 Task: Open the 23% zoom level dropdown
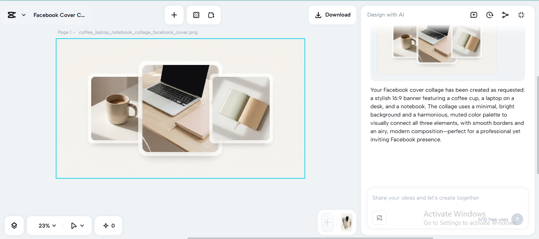[47, 226]
